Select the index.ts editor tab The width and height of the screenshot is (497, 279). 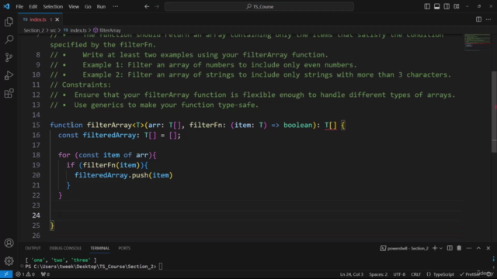[x=40, y=19]
